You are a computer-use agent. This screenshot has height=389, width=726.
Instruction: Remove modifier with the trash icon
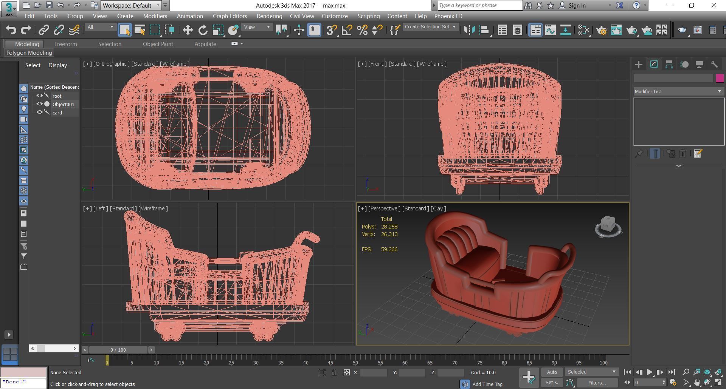(x=683, y=153)
